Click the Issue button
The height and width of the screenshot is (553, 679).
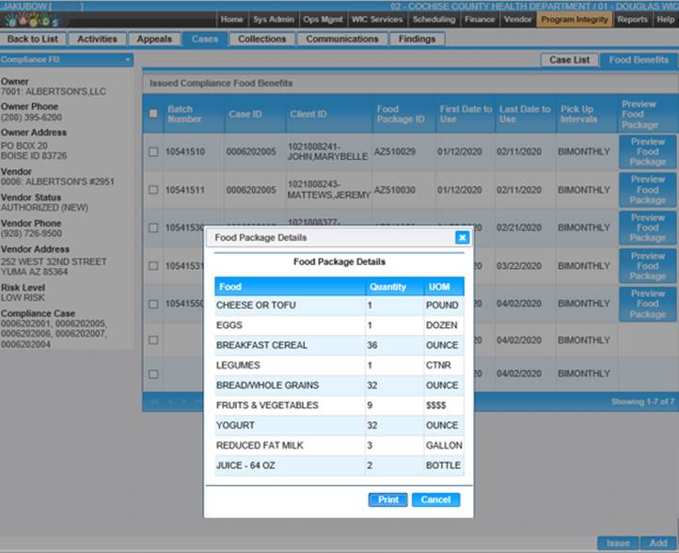point(618,543)
